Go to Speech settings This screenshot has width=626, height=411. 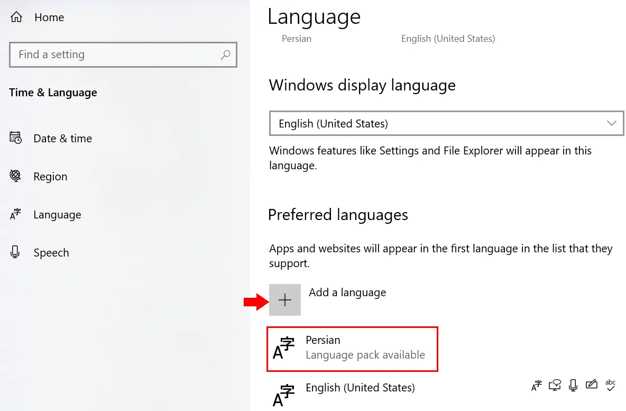tap(51, 253)
